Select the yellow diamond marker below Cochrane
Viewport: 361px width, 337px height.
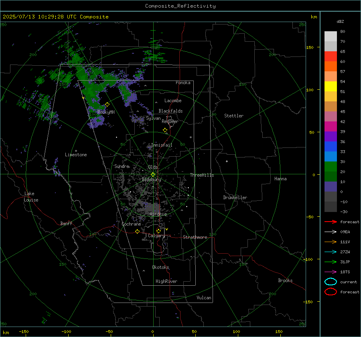[x=138, y=231]
